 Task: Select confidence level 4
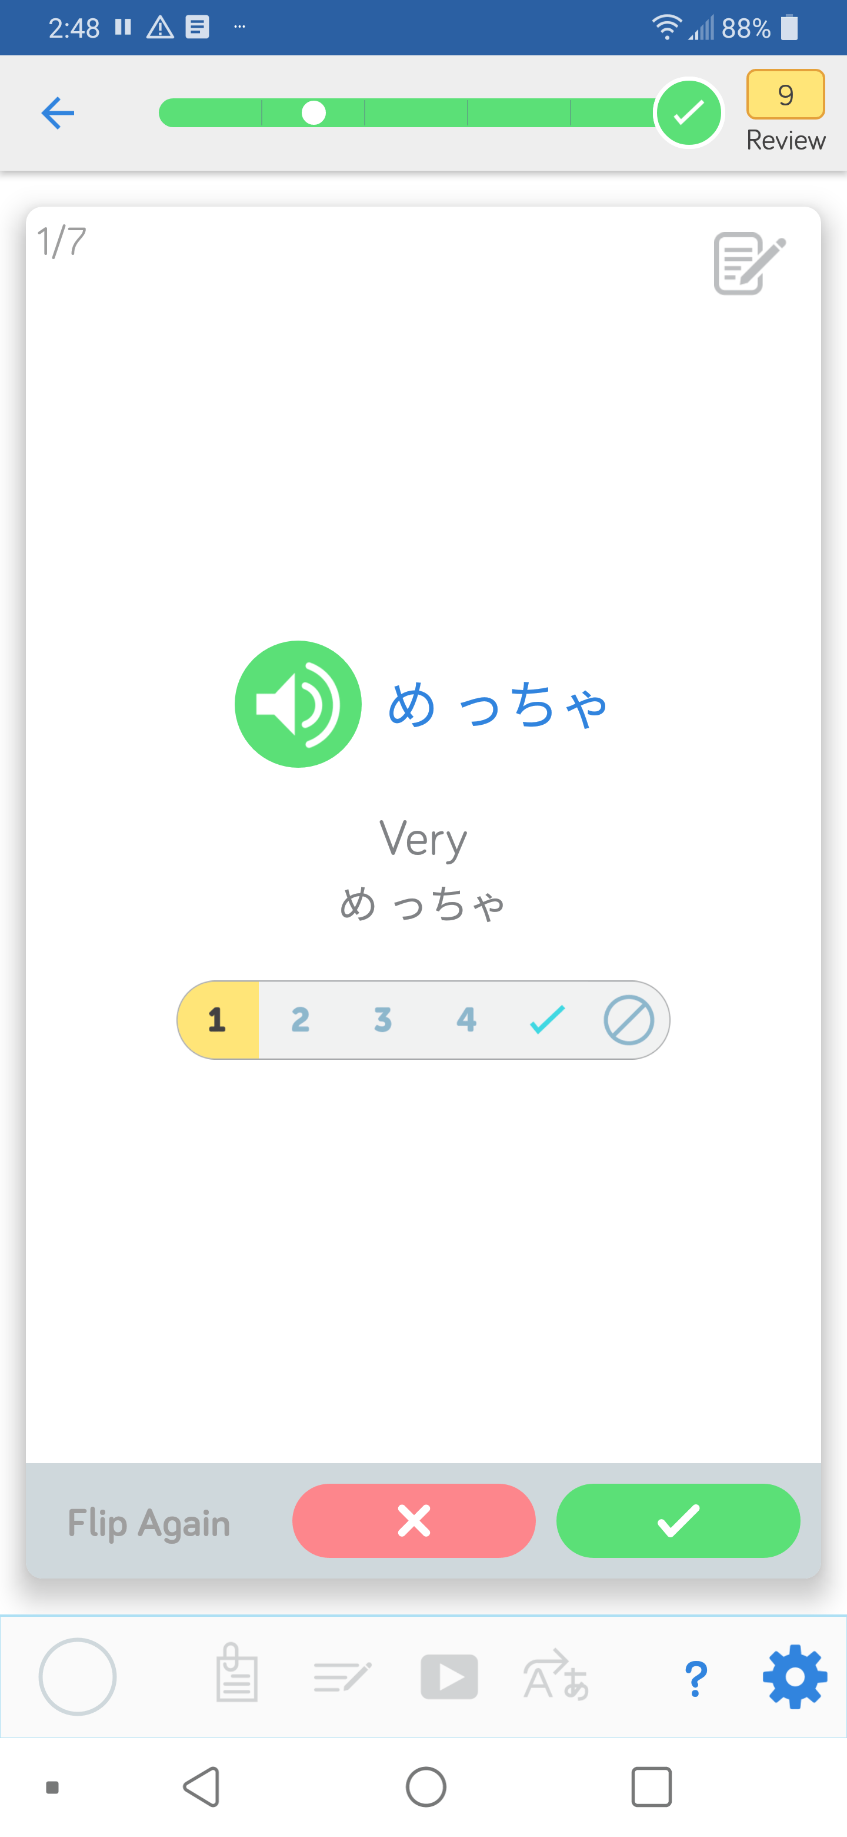click(x=466, y=1020)
